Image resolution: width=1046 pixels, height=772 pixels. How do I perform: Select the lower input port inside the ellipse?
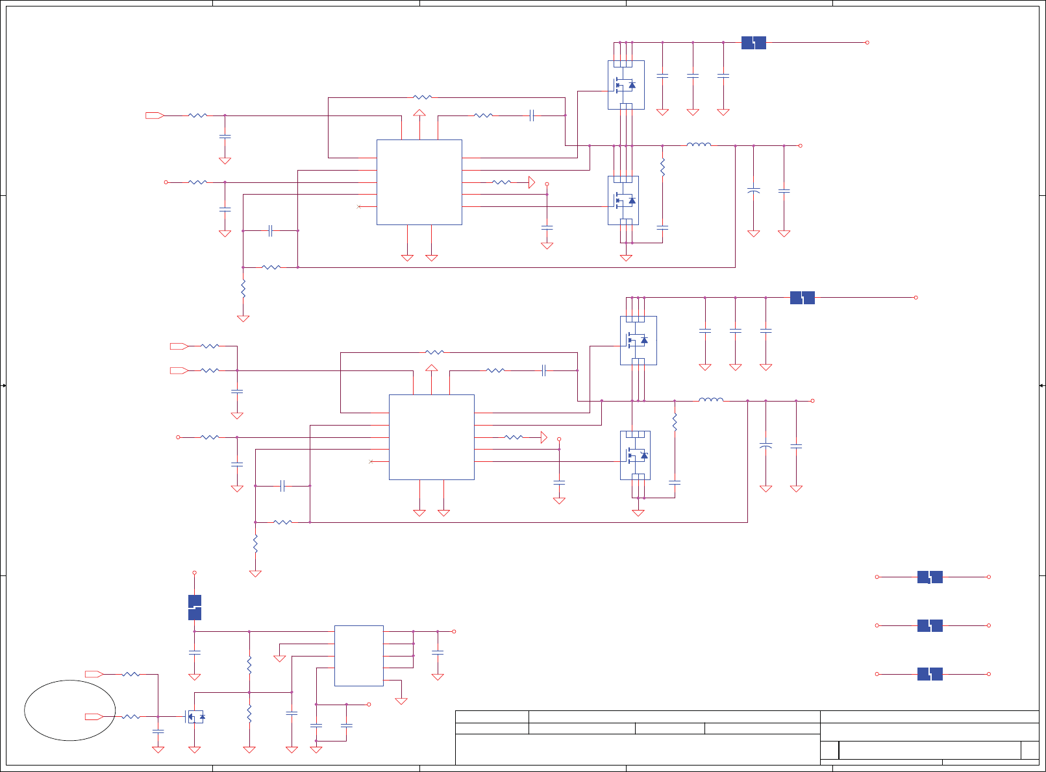click(x=94, y=717)
